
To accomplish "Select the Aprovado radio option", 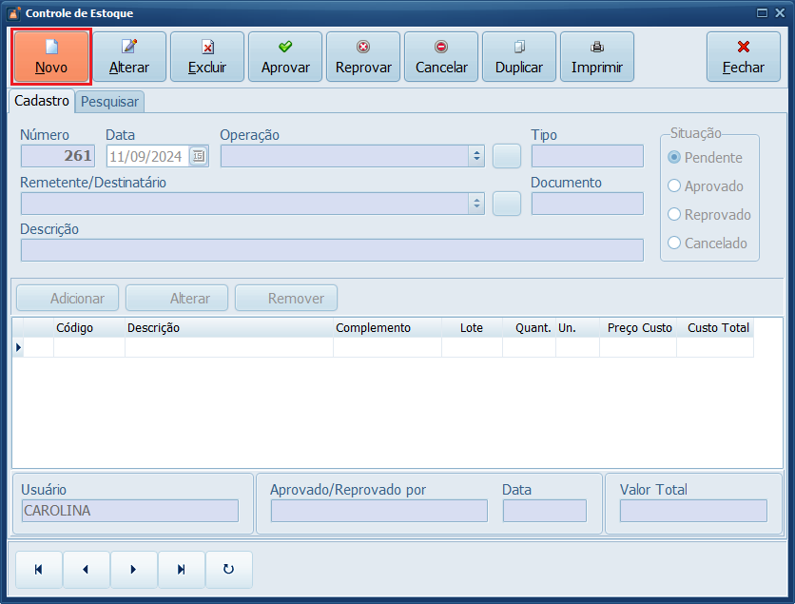I will [x=675, y=186].
